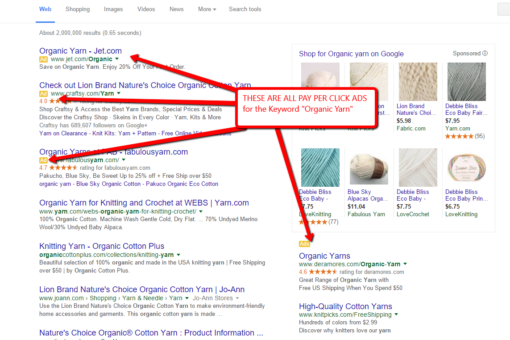The width and height of the screenshot is (510, 340).
Task: Click Yarn.com seller under $7.95
Action: (458, 129)
